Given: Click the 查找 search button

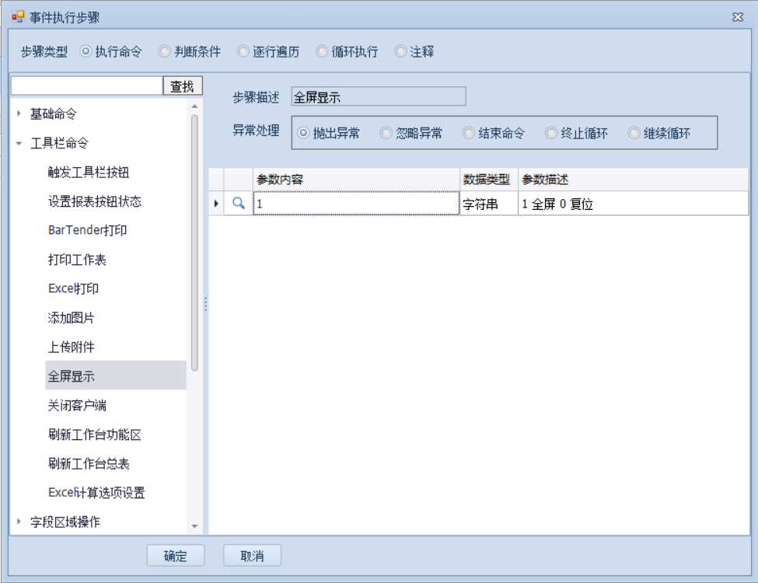Looking at the screenshot, I should [182, 86].
